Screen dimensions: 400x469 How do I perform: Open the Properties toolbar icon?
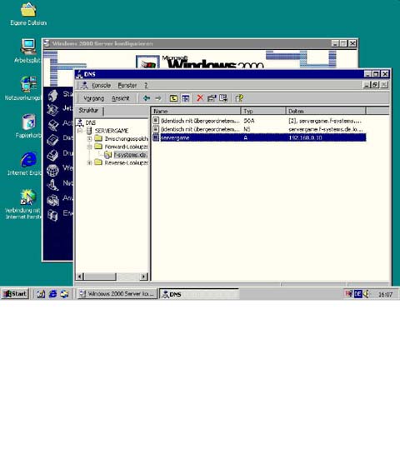(212, 98)
